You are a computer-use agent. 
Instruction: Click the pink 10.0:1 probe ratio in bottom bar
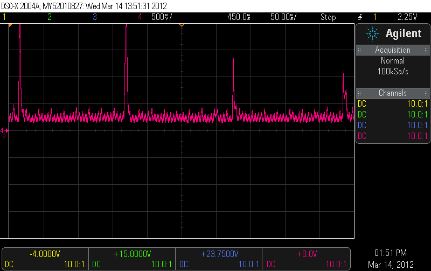[x=336, y=265]
